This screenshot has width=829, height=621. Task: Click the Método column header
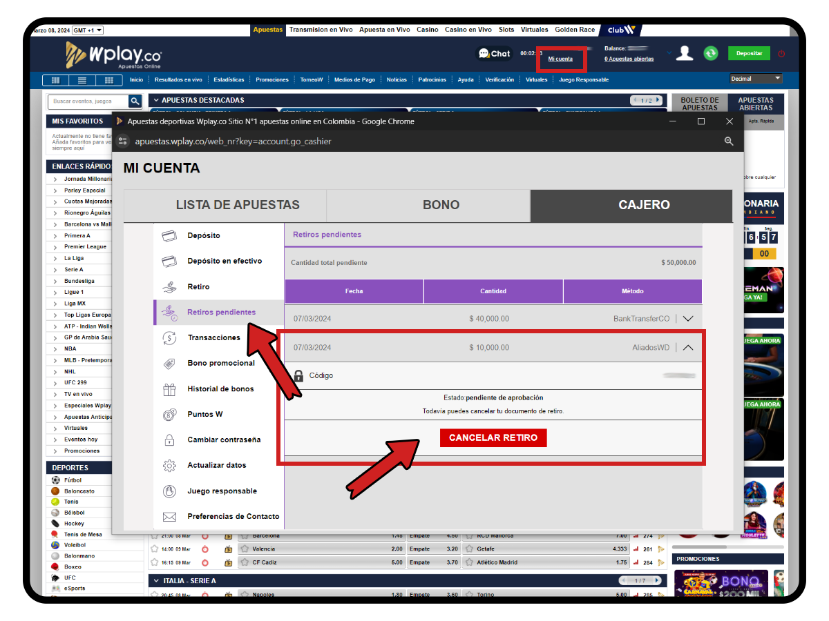(x=633, y=291)
